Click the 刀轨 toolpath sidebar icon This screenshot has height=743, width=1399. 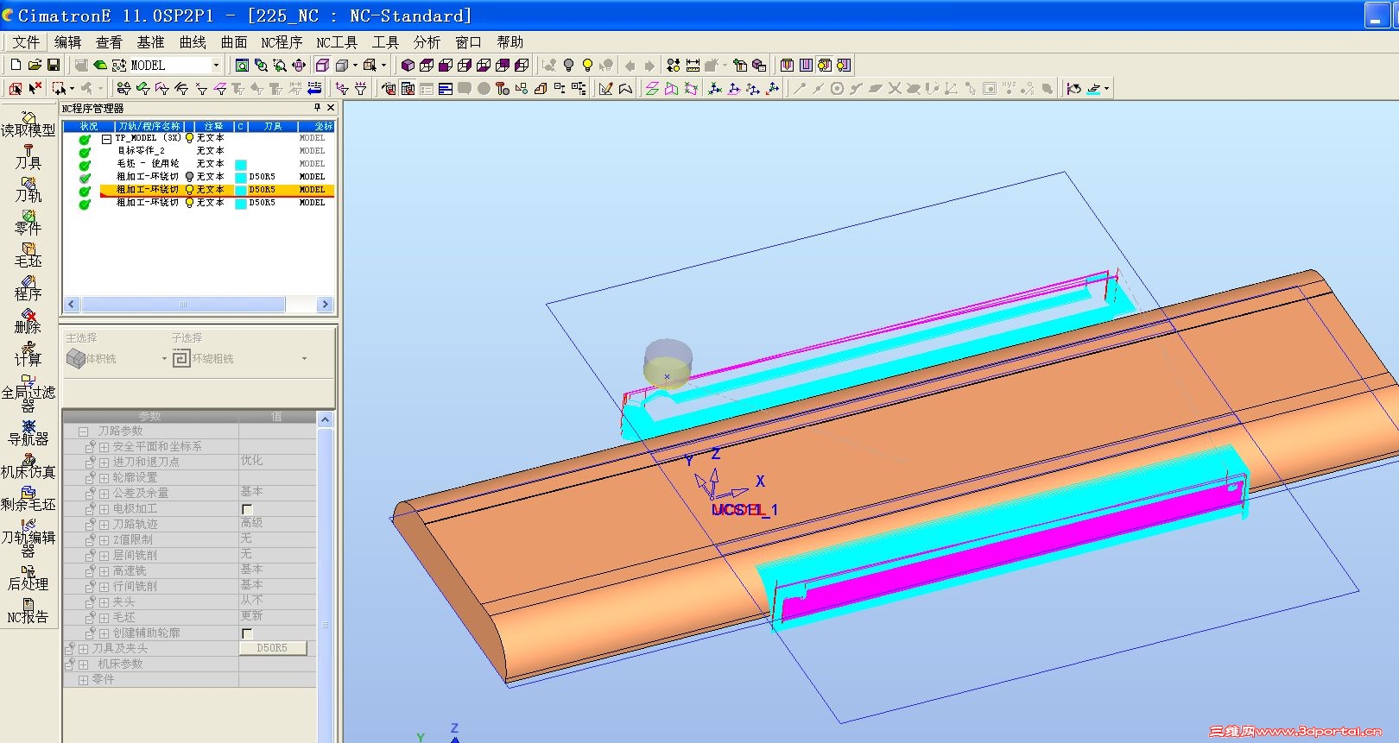click(x=28, y=190)
